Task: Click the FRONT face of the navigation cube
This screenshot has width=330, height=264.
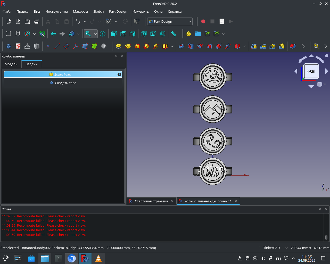Action: pyautogui.click(x=311, y=71)
